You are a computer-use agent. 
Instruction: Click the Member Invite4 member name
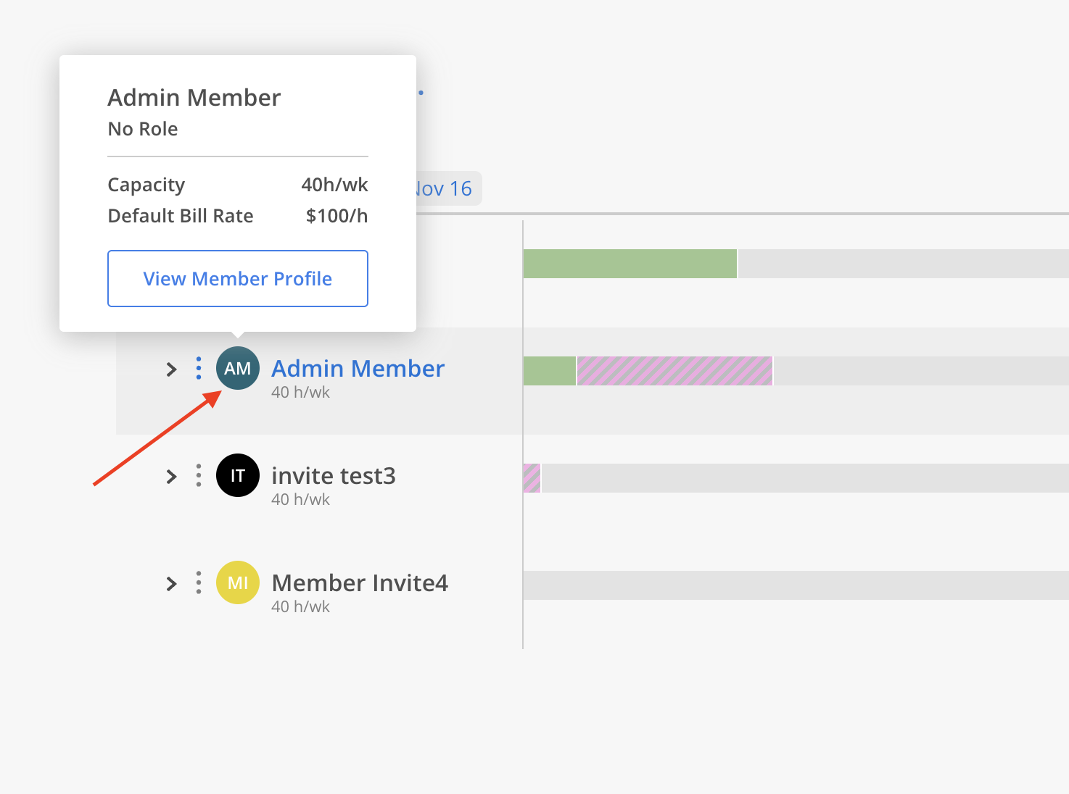[x=360, y=583]
